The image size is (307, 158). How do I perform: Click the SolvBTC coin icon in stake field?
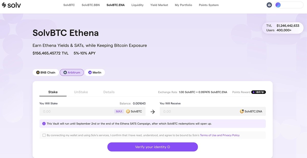[x=128, y=112]
